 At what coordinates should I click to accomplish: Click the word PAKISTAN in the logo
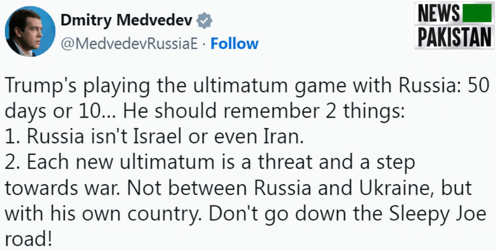[454, 36]
